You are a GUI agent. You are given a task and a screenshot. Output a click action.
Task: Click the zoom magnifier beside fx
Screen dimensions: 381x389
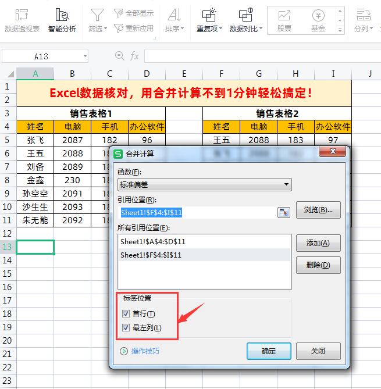click(x=120, y=56)
